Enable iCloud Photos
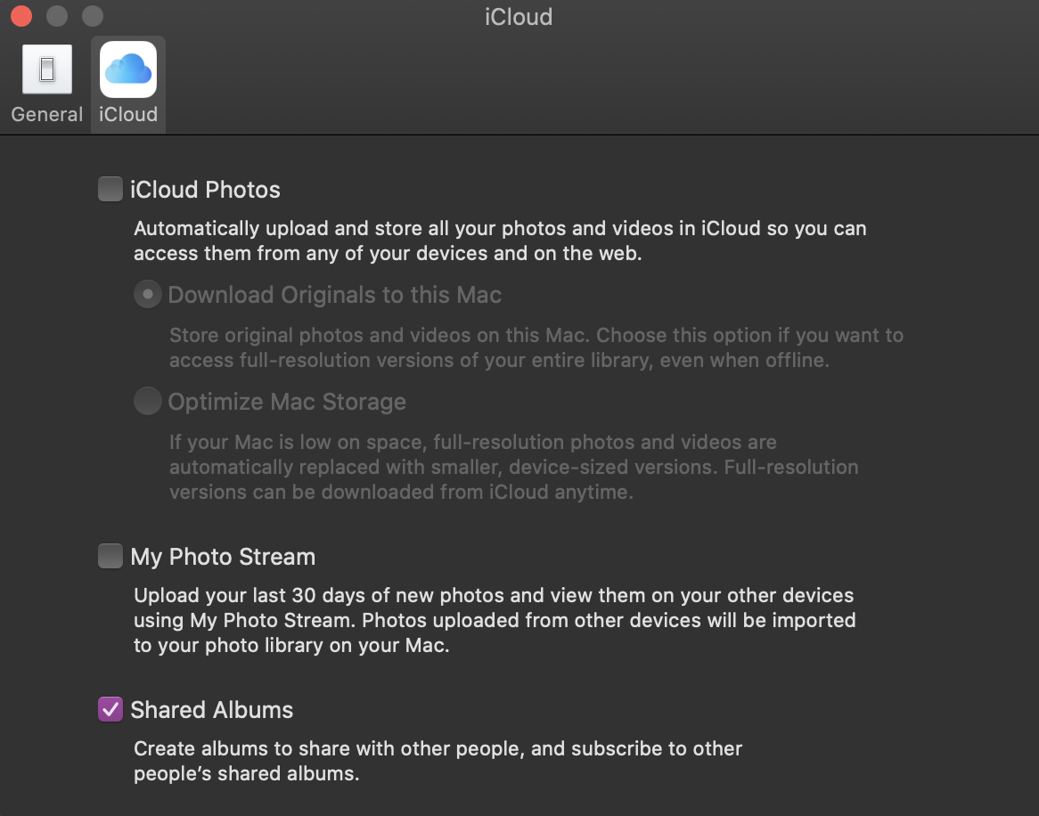 pyautogui.click(x=110, y=189)
